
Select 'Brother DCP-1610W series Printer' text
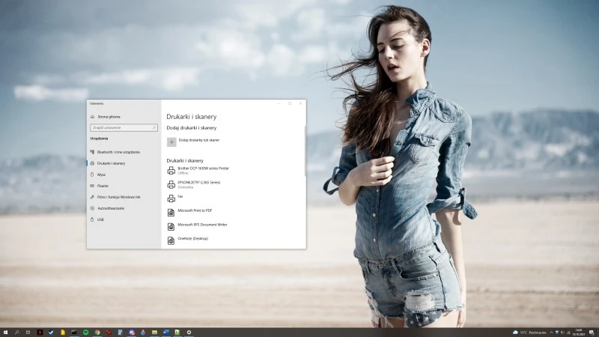[203, 168]
